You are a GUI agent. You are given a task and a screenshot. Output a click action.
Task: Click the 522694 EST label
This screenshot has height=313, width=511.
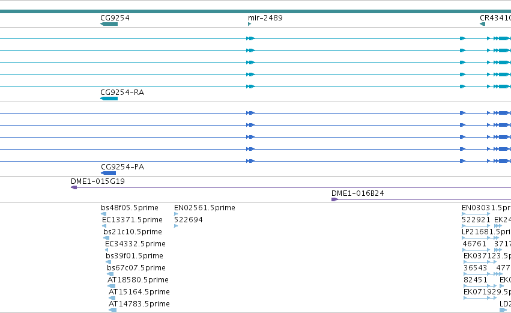tap(189, 220)
